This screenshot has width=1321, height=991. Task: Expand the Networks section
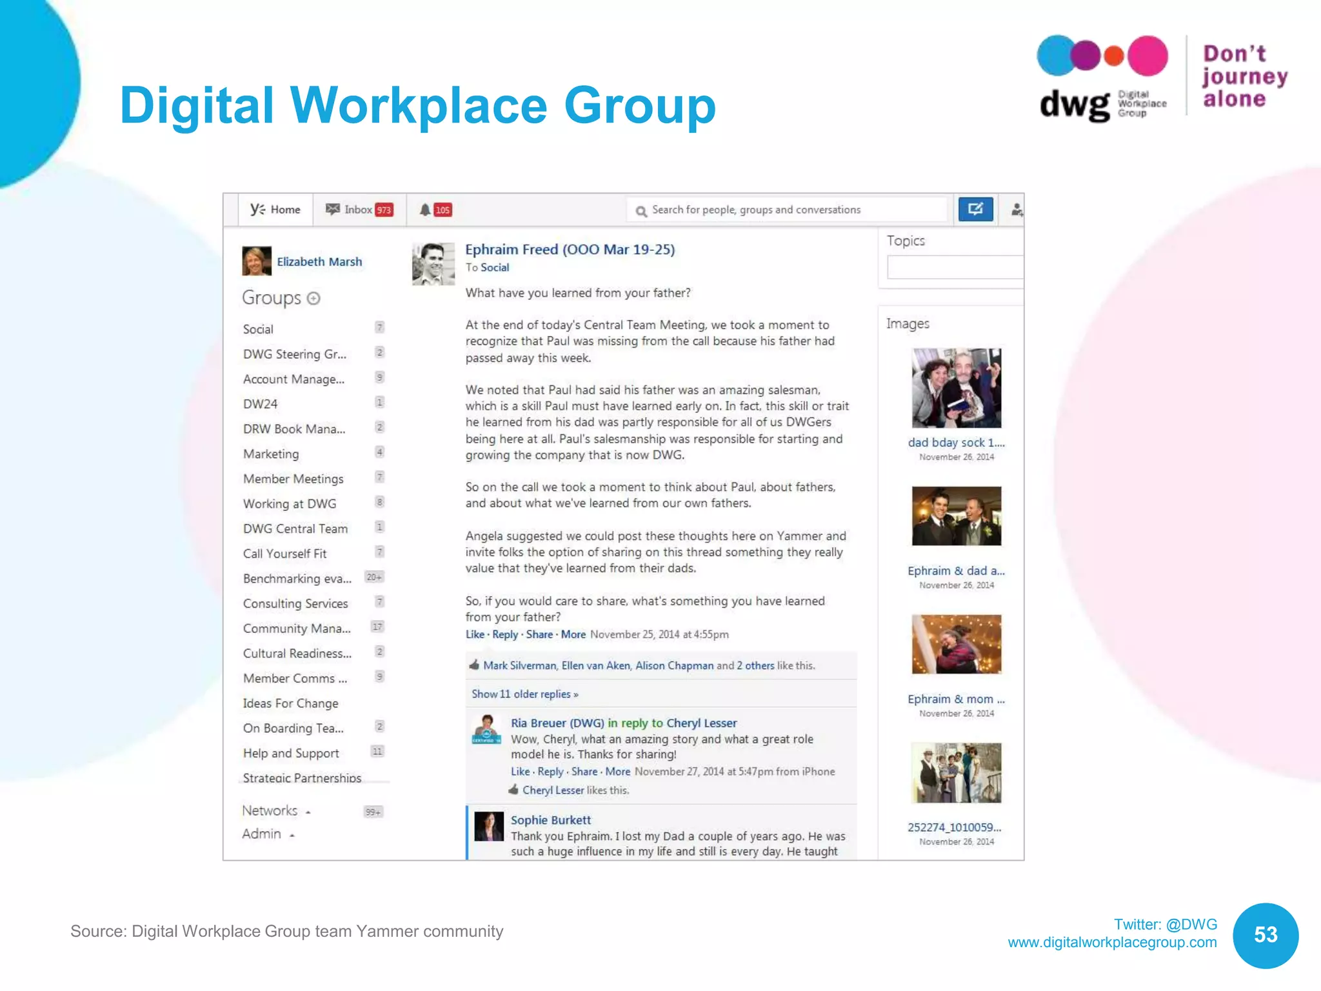click(x=276, y=811)
